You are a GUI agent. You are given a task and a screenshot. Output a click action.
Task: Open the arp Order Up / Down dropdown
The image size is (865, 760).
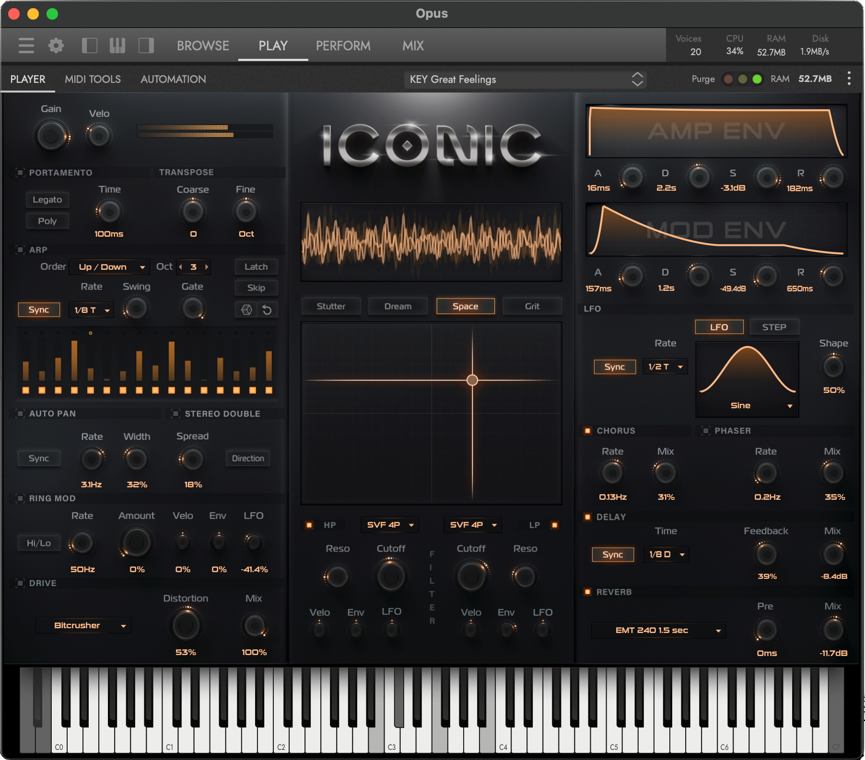[108, 267]
